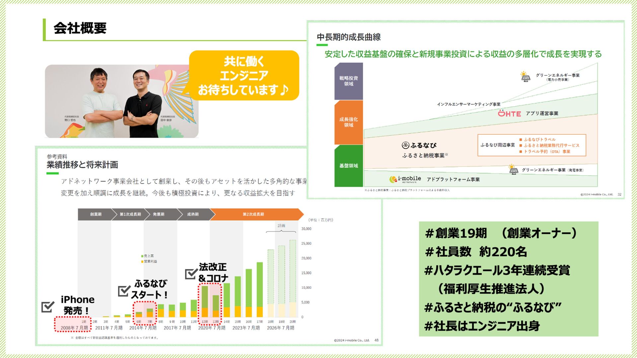
Task: Click the photo of the two executives
Action: [121, 101]
